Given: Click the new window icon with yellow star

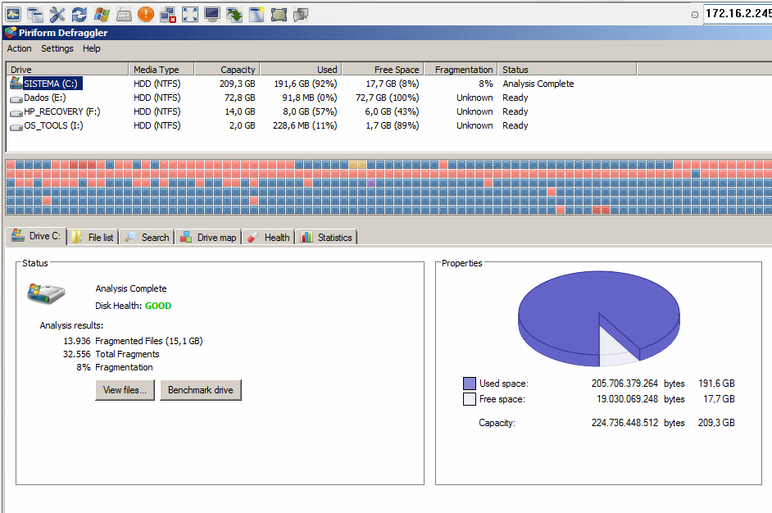Looking at the screenshot, I should (x=257, y=14).
